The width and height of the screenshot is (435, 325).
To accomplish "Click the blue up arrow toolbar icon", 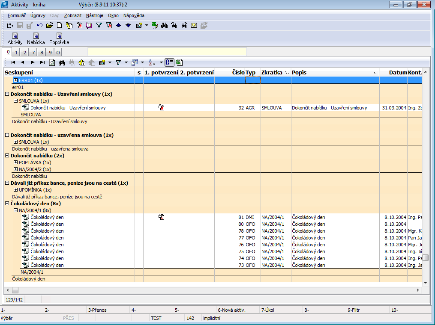I will pos(118,26).
